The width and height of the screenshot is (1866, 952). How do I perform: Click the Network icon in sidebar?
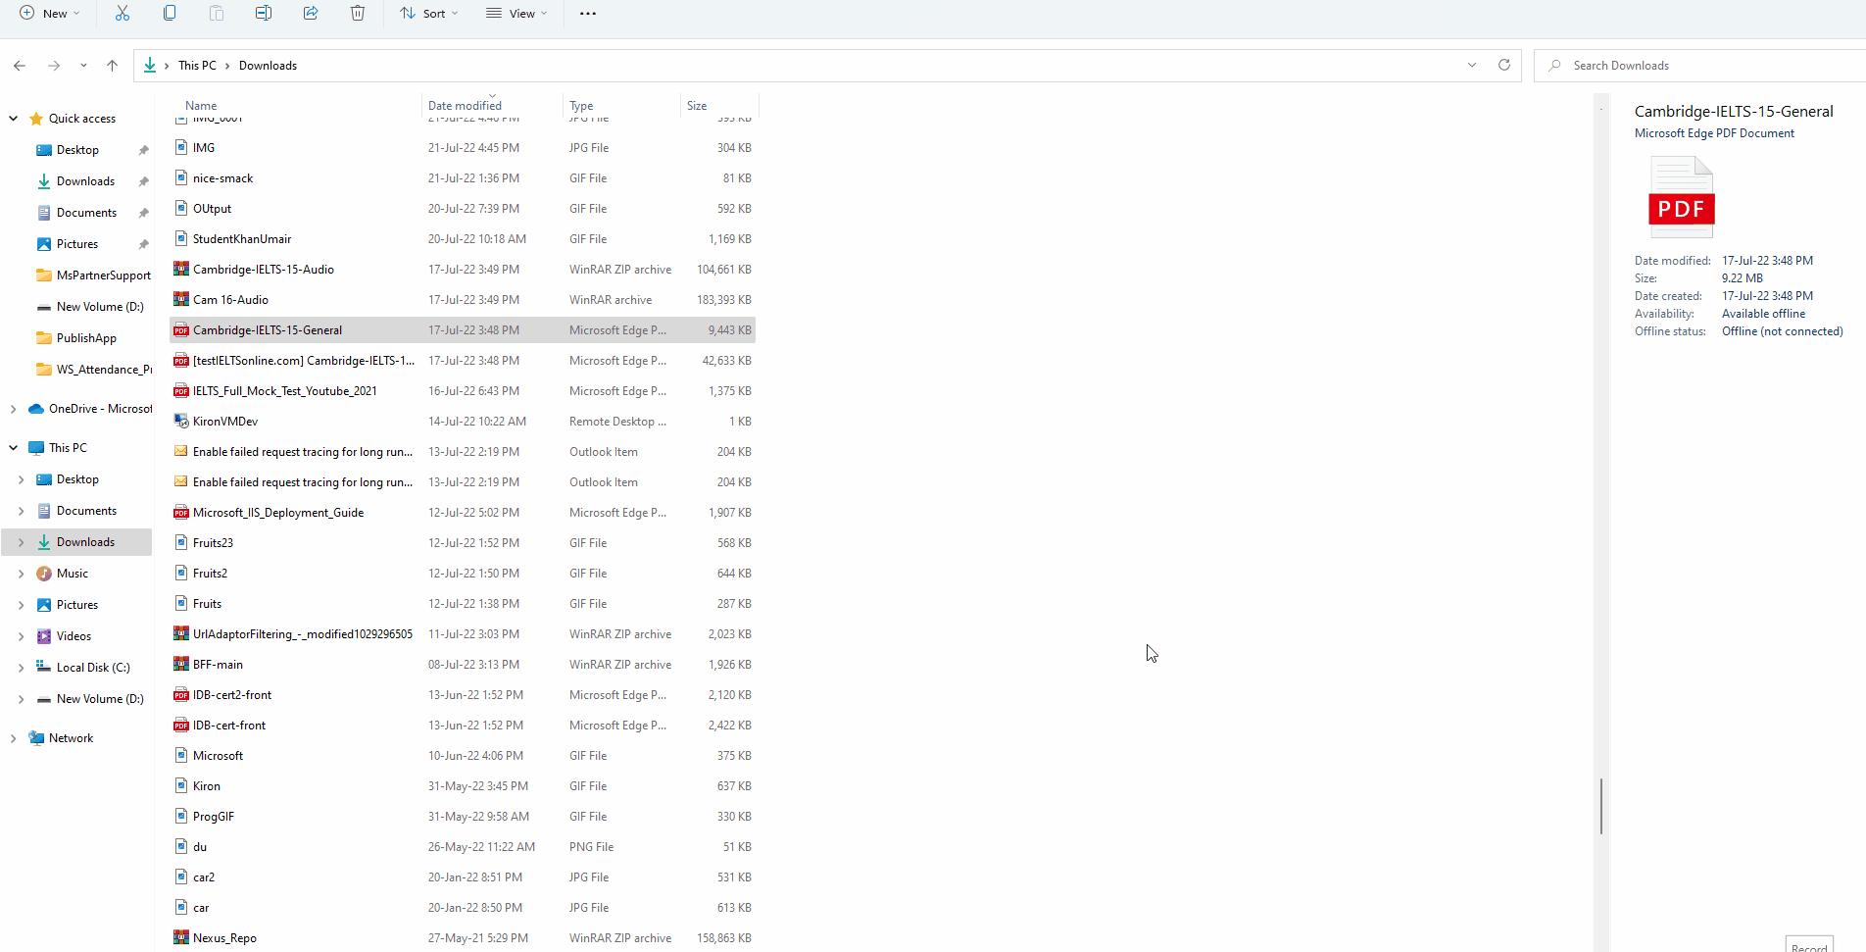[x=36, y=738]
